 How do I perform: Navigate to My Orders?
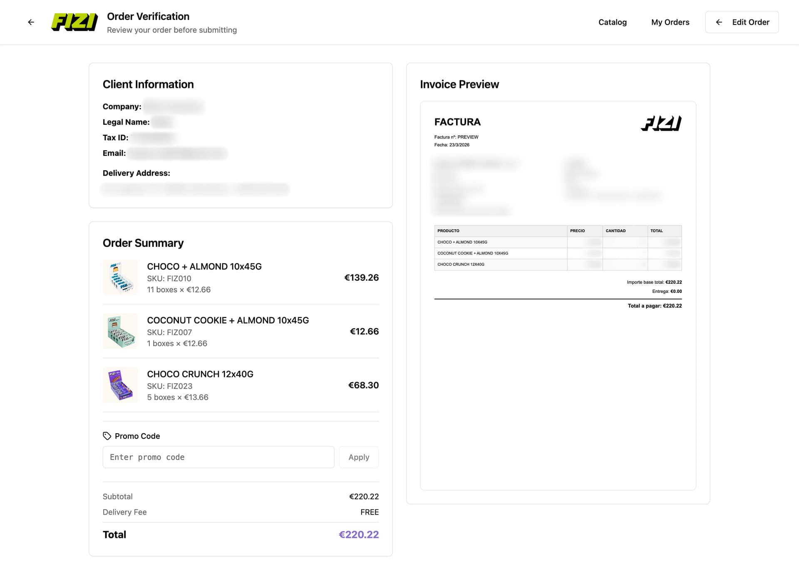point(670,22)
